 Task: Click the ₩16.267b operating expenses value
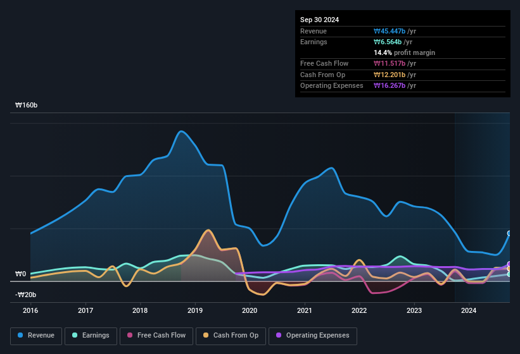point(390,86)
